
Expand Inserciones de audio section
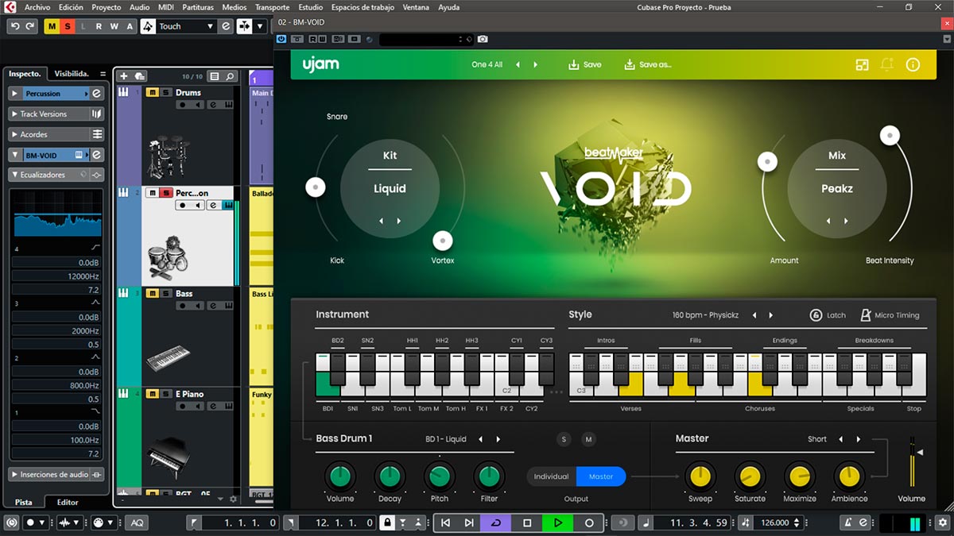click(x=15, y=475)
